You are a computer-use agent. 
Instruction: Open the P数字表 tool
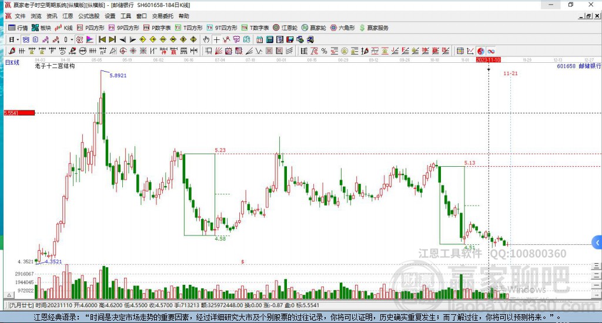pos(157,28)
